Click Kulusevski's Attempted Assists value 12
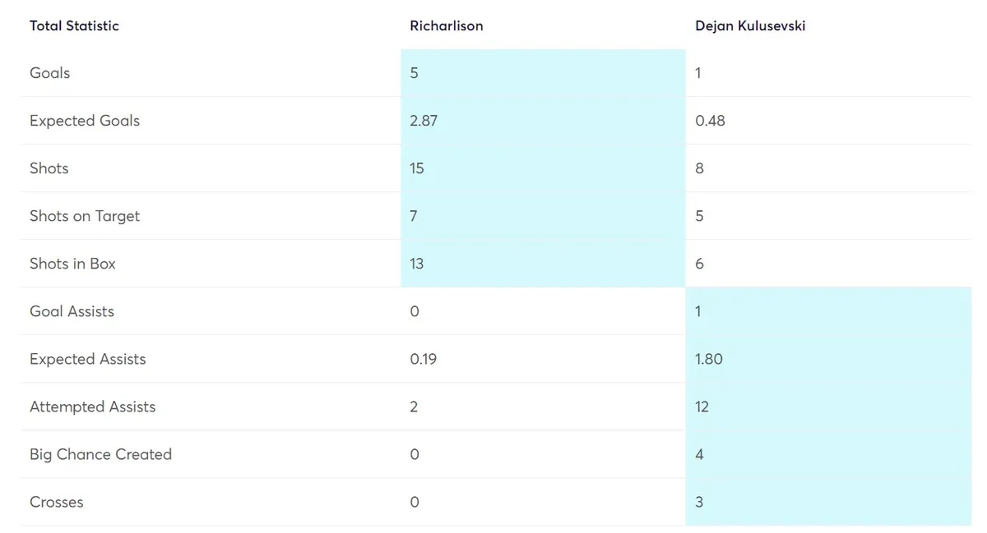This screenshot has height=533, width=987. 702,407
